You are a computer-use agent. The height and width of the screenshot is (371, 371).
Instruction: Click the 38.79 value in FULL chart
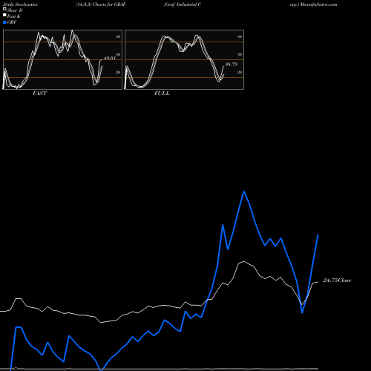coord(232,65)
